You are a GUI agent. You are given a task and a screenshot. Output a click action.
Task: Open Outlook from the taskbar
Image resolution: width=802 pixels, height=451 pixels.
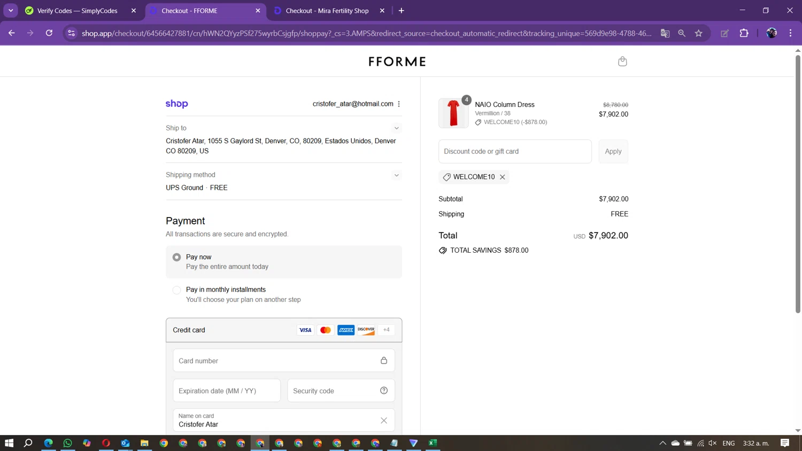[125, 443]
